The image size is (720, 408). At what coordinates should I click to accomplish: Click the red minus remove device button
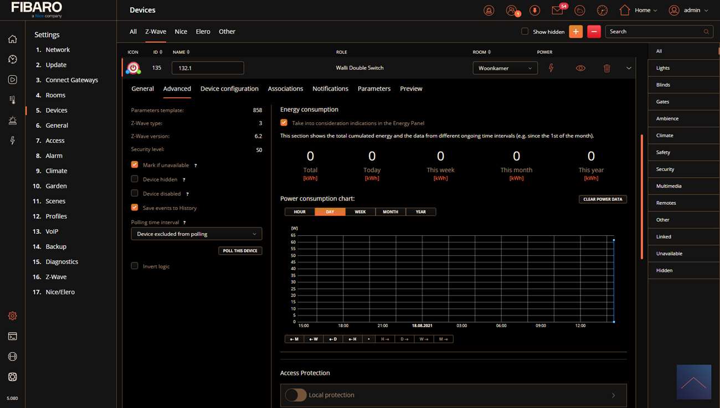[594, 32]
